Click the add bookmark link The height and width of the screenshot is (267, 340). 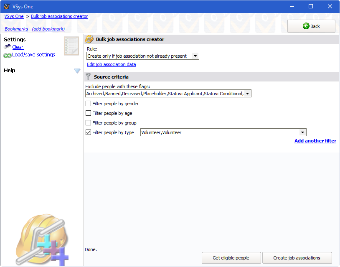[x=48, y=29]
